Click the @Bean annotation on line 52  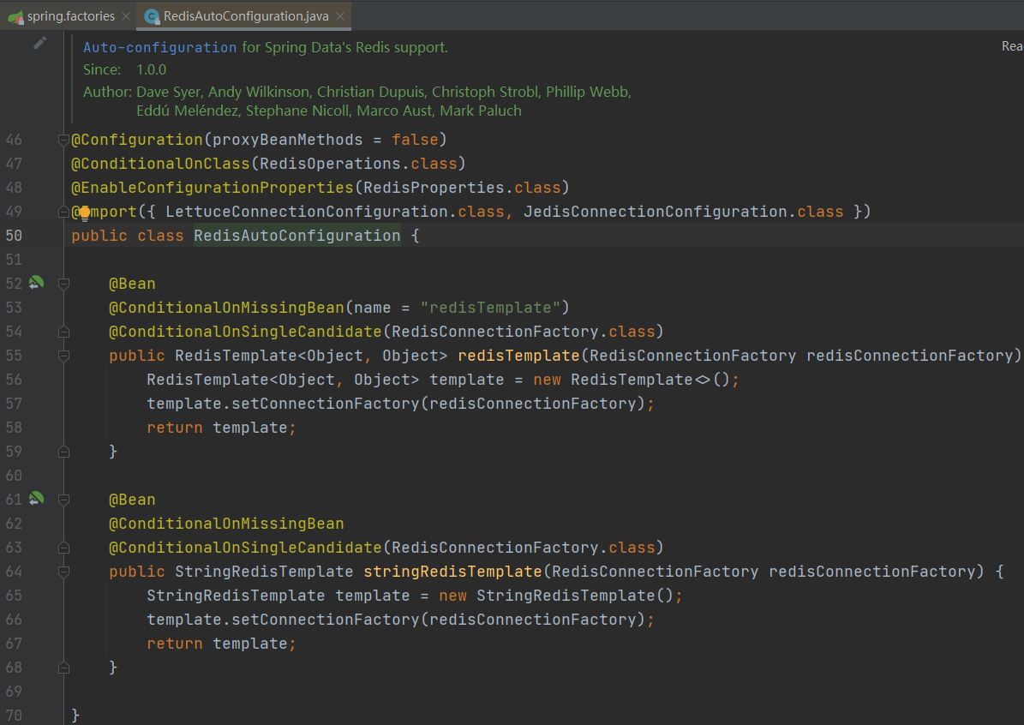132,284
